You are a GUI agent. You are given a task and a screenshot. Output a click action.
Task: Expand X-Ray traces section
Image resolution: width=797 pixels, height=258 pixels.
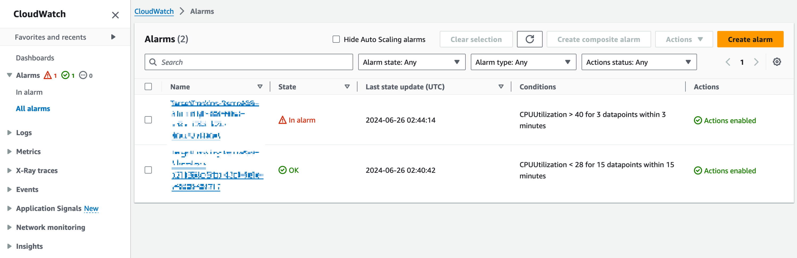point(10,170)
